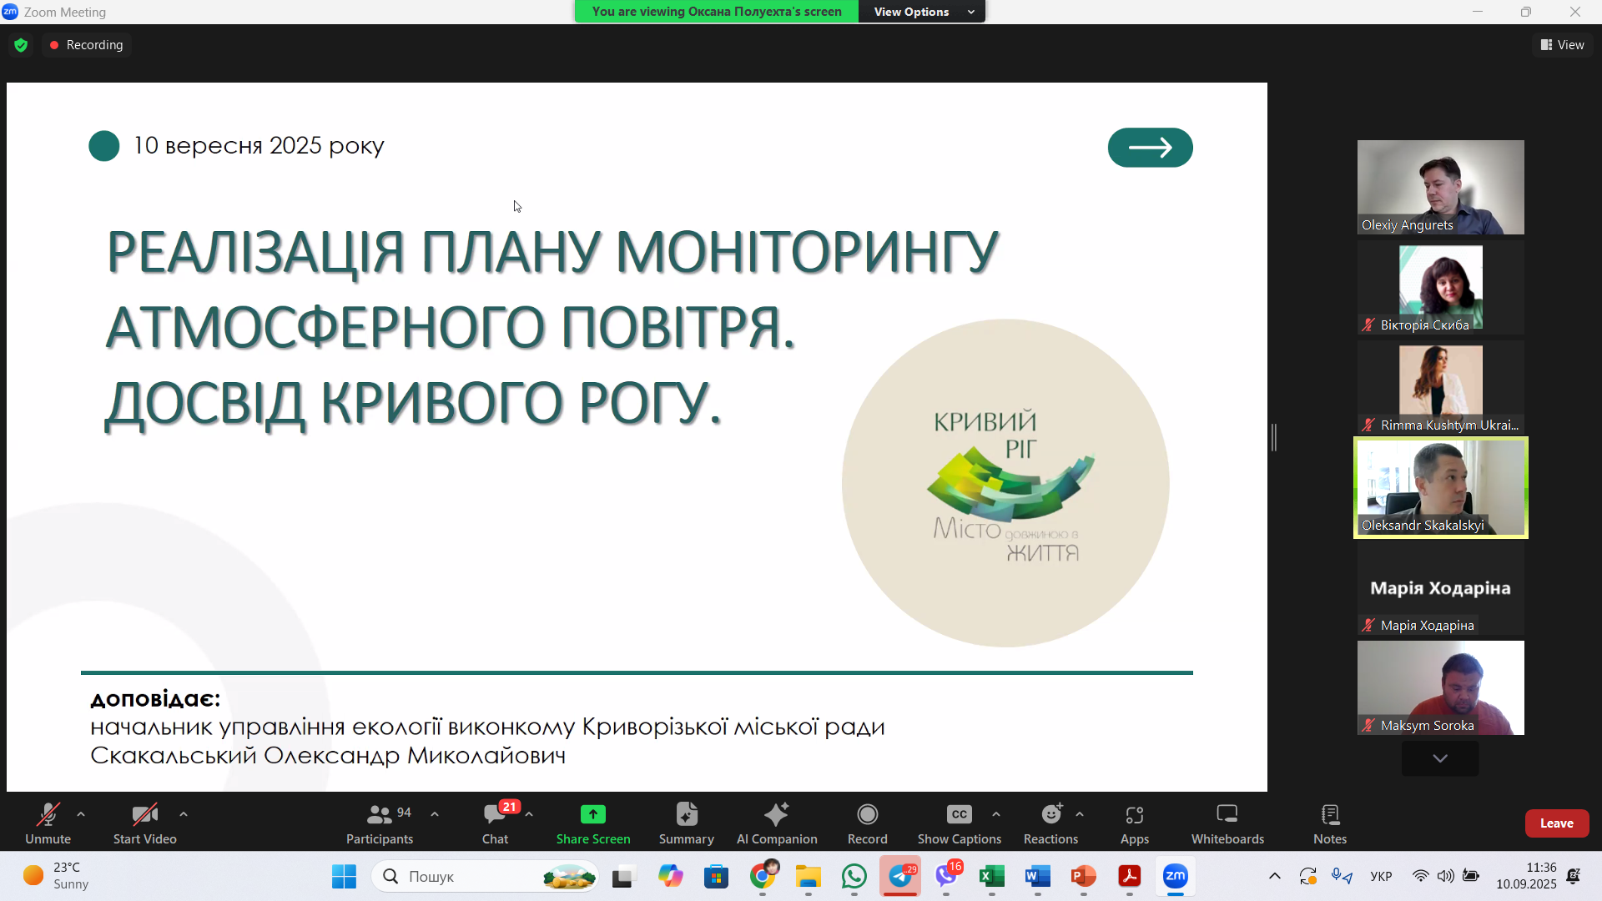Open the meeting Summary

685,822
